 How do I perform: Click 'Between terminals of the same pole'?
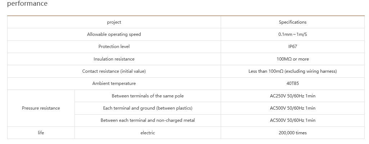[x=148, y=96]
